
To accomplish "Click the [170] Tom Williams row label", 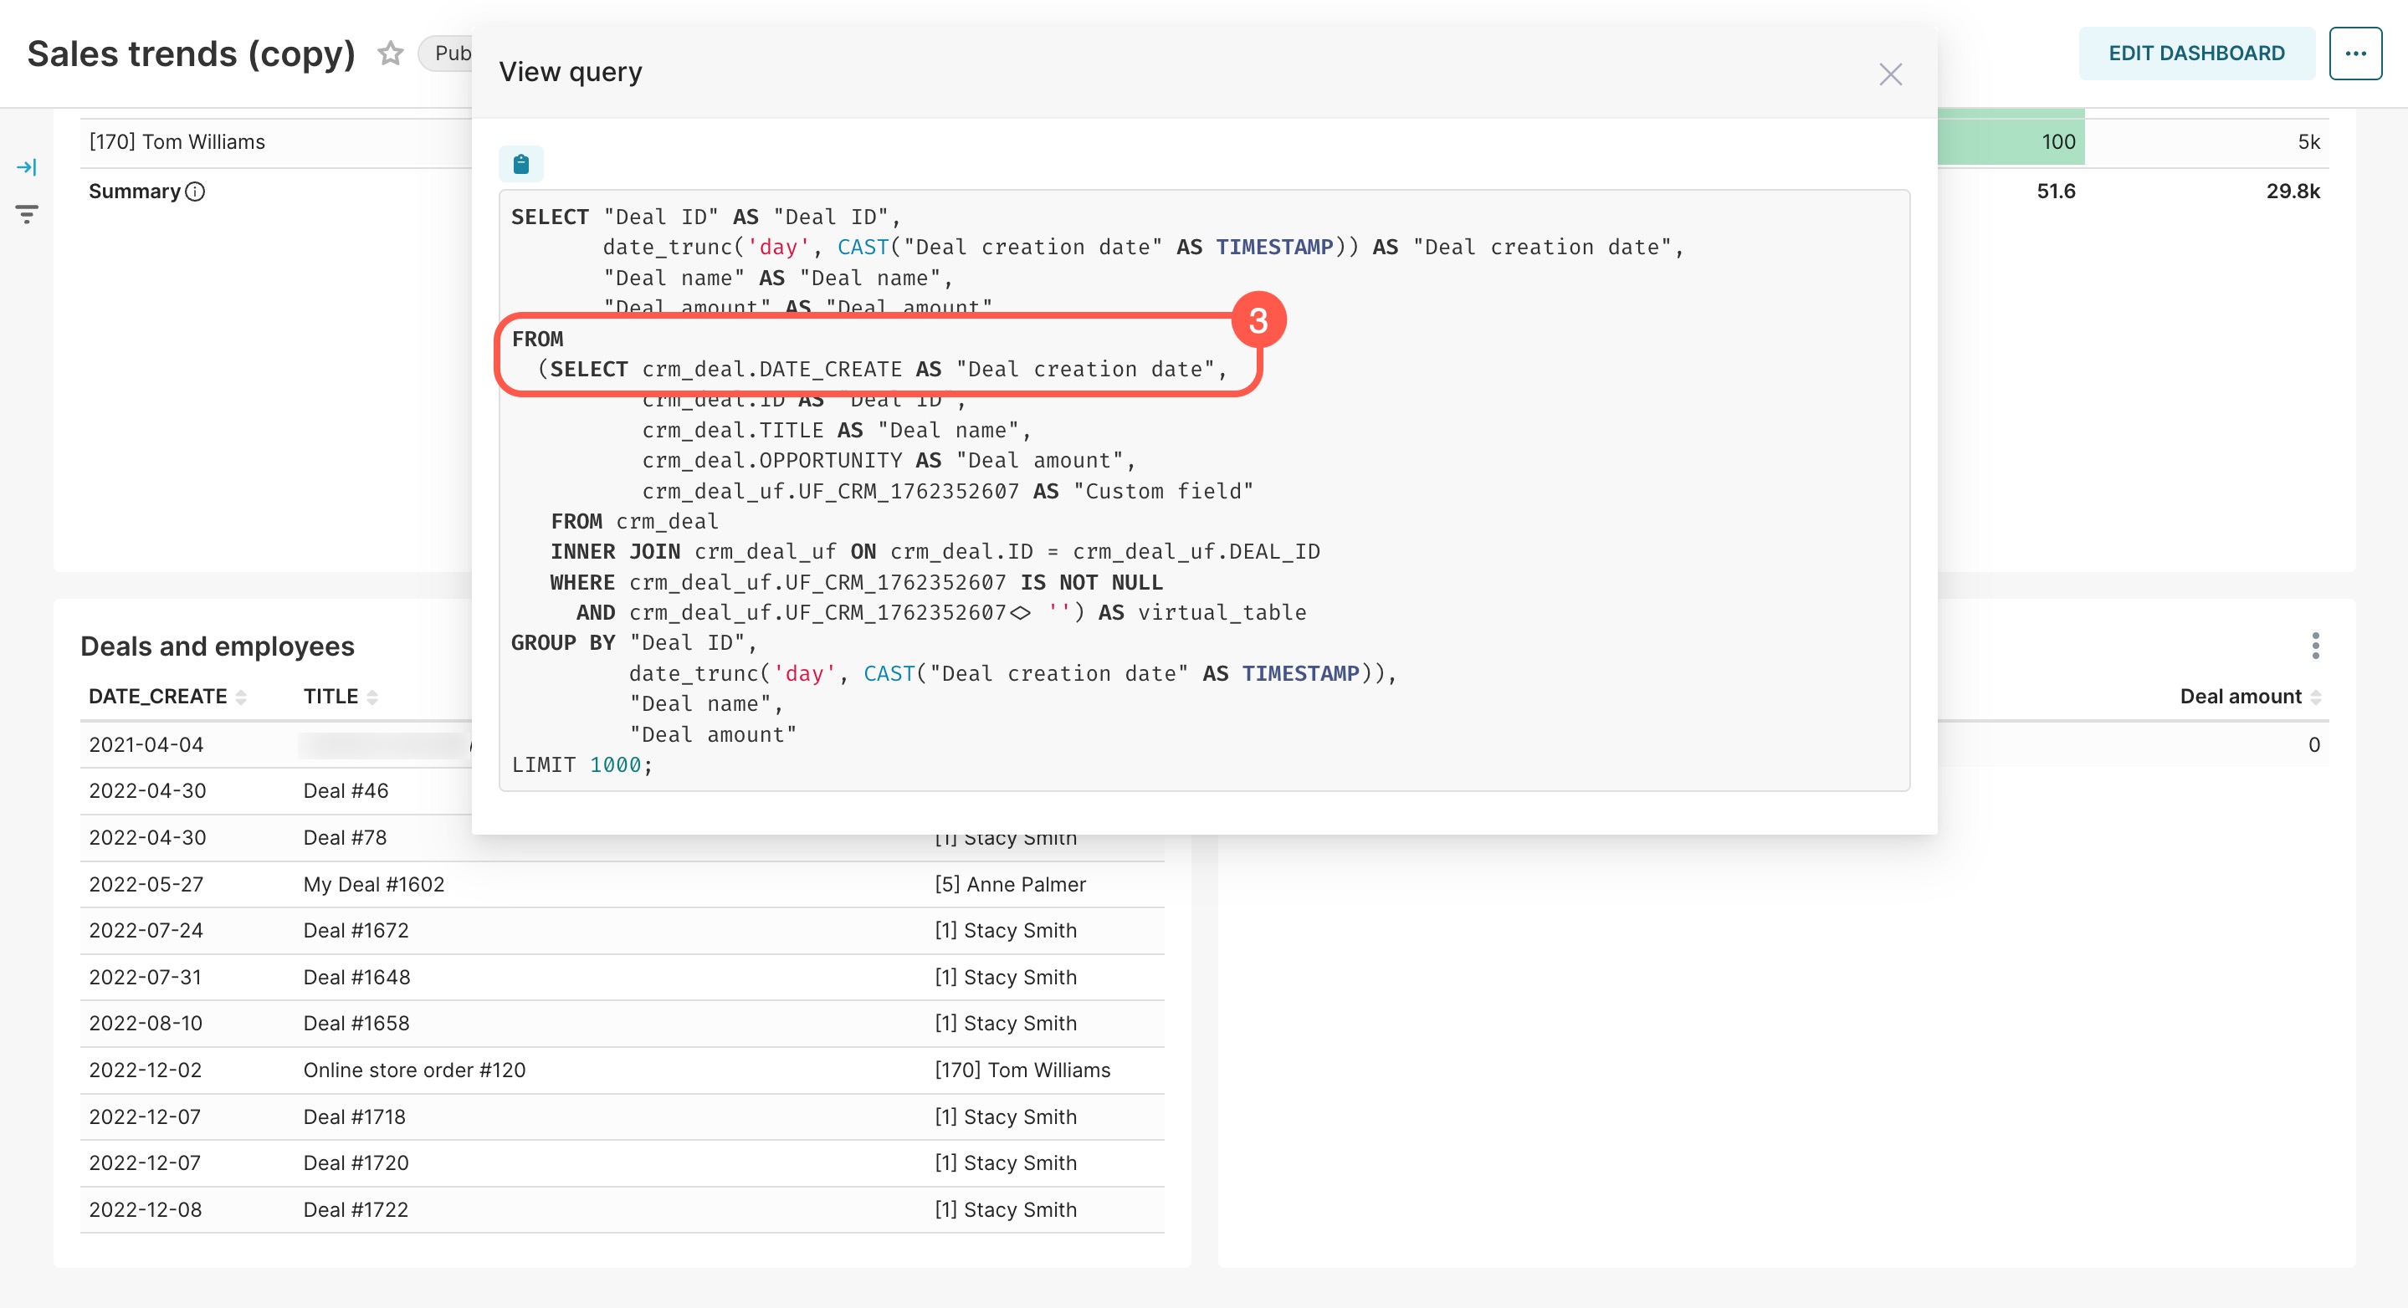I will [177, 142].
